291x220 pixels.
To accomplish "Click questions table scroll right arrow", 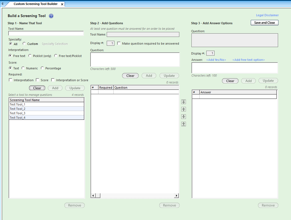I will coord(177,195).
